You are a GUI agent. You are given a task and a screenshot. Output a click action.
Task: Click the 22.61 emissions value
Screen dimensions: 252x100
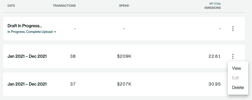215,56
